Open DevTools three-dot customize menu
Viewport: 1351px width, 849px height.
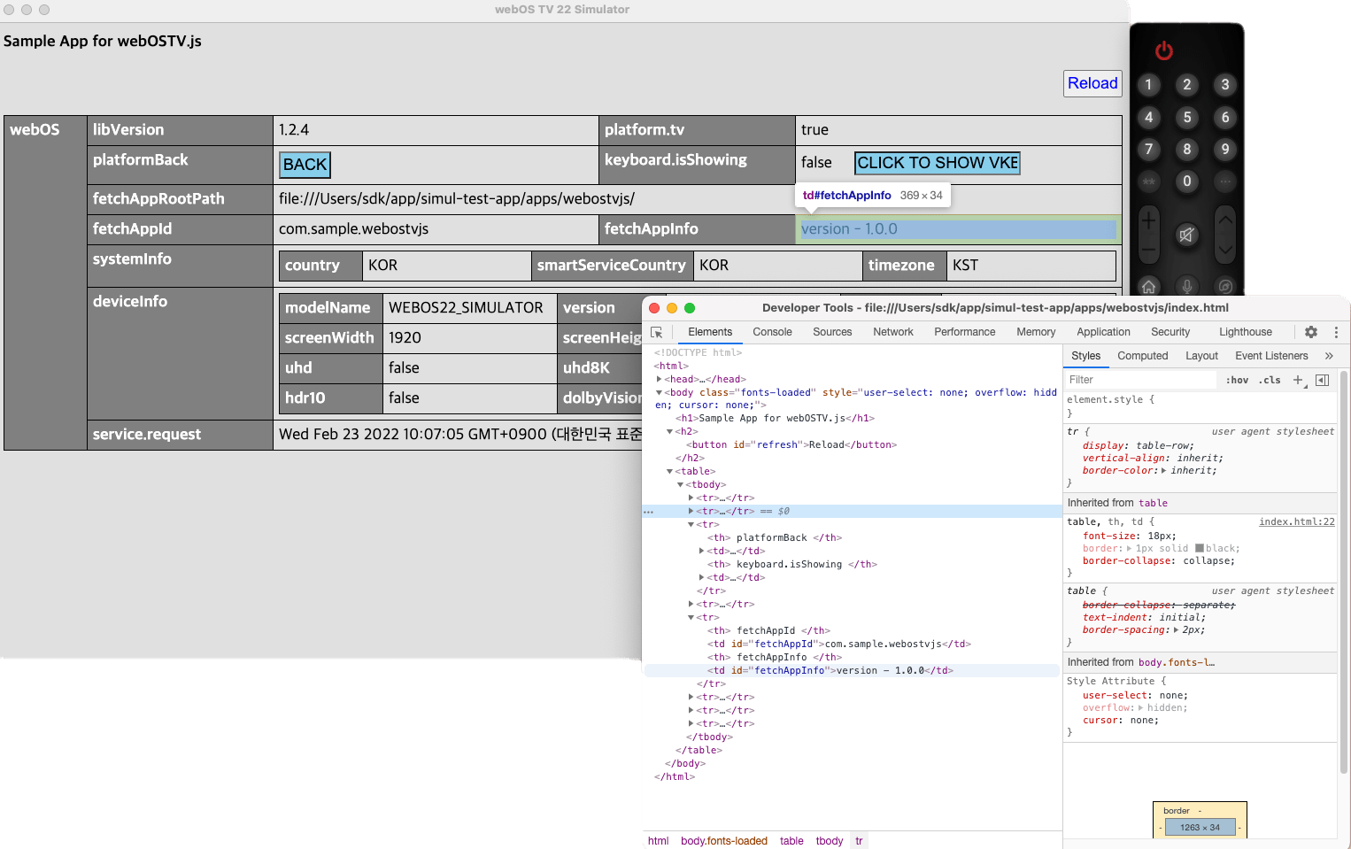coord(1336,332)
